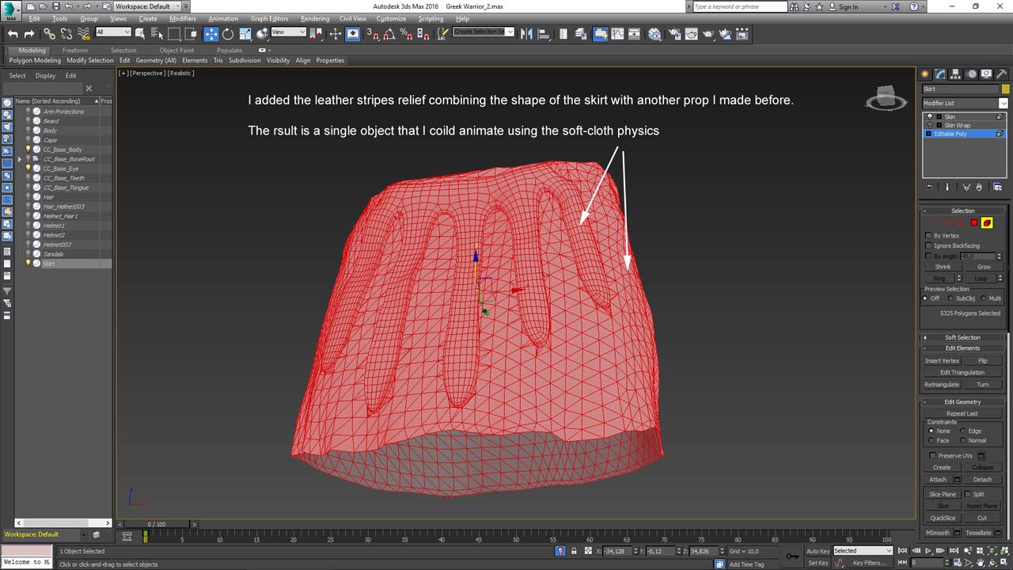The width and height of the screenshot is (1013, 570).
Task: Click the Select and Manipulate tool
Action: (336, 34)
